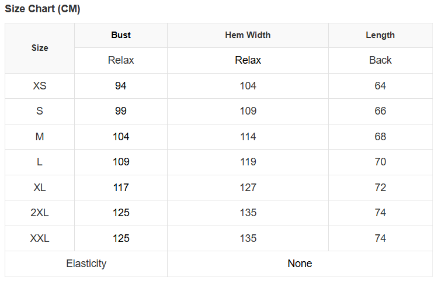Click the XS bust value 94

point(121,86)
